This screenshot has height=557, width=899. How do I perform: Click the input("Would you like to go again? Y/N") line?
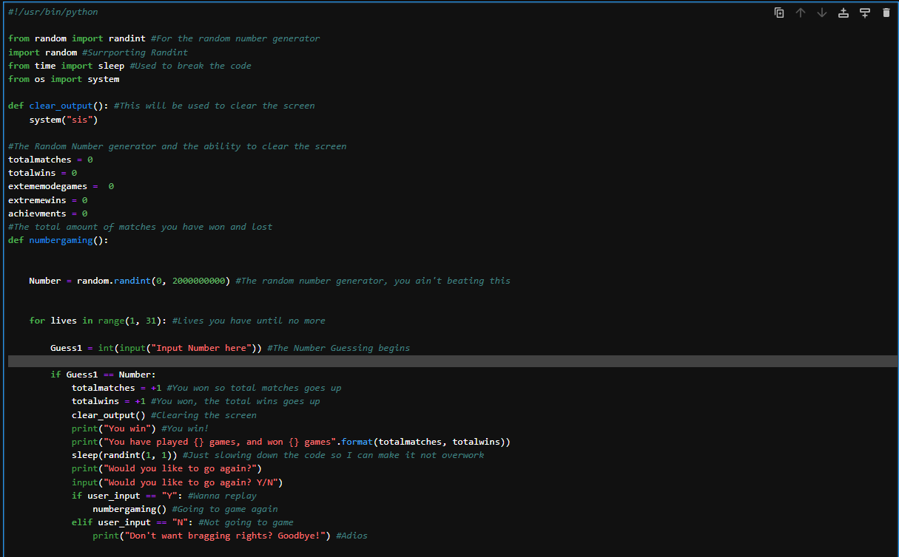(x=178, y=482)
